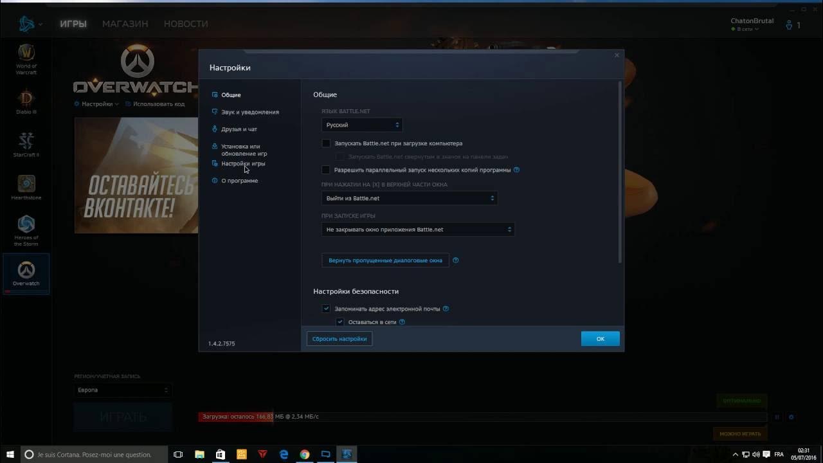
Task: Click the red download progress bar
Action: coord(236,417)
